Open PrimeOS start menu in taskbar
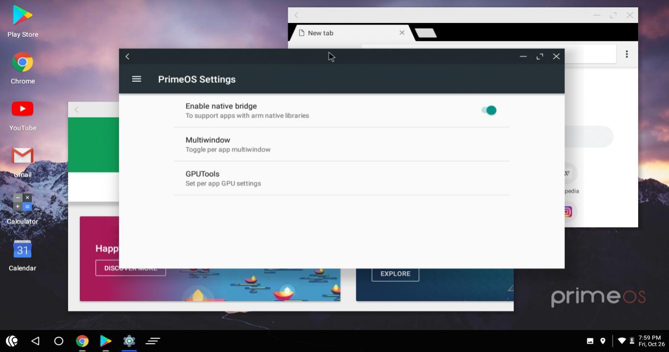The image size is (669, 352). (12, 341)
